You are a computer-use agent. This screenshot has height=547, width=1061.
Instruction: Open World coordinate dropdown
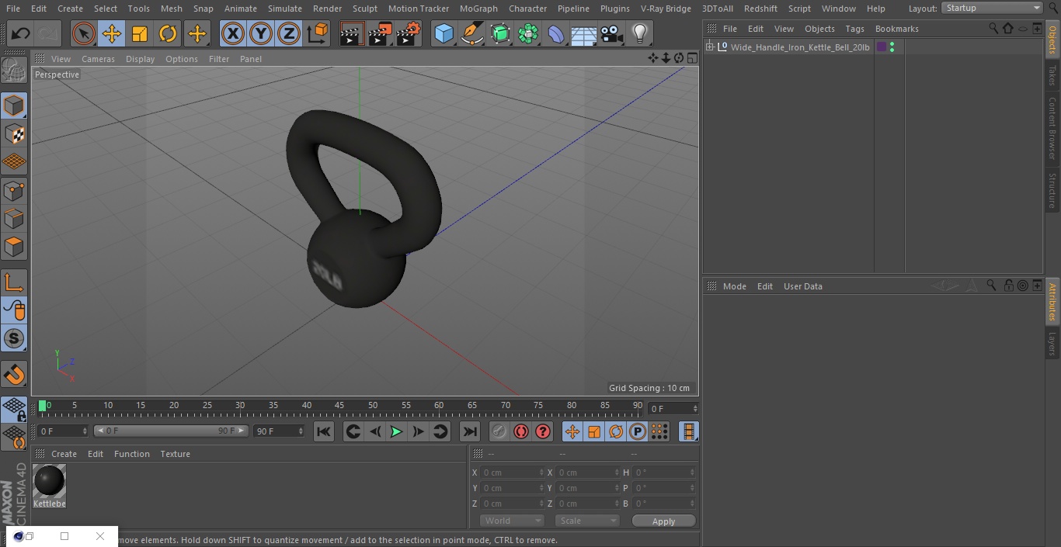[512, 521]
